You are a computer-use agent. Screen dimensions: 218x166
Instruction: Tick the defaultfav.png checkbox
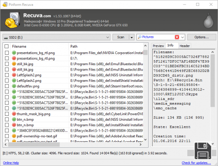(x=7, y=86)
